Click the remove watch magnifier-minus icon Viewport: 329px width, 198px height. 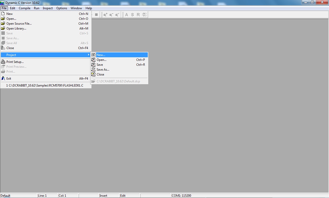[x=111, y=15]
